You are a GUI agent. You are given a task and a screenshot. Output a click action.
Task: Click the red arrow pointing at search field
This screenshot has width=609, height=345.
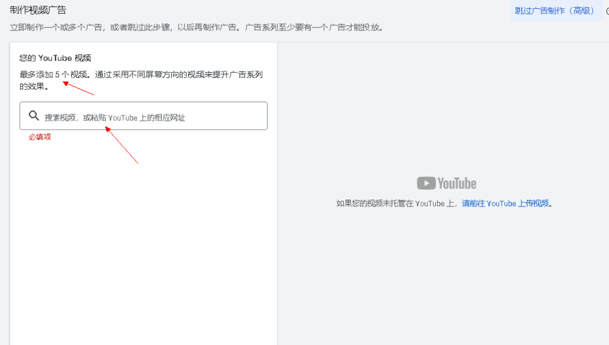pos(122,145)
